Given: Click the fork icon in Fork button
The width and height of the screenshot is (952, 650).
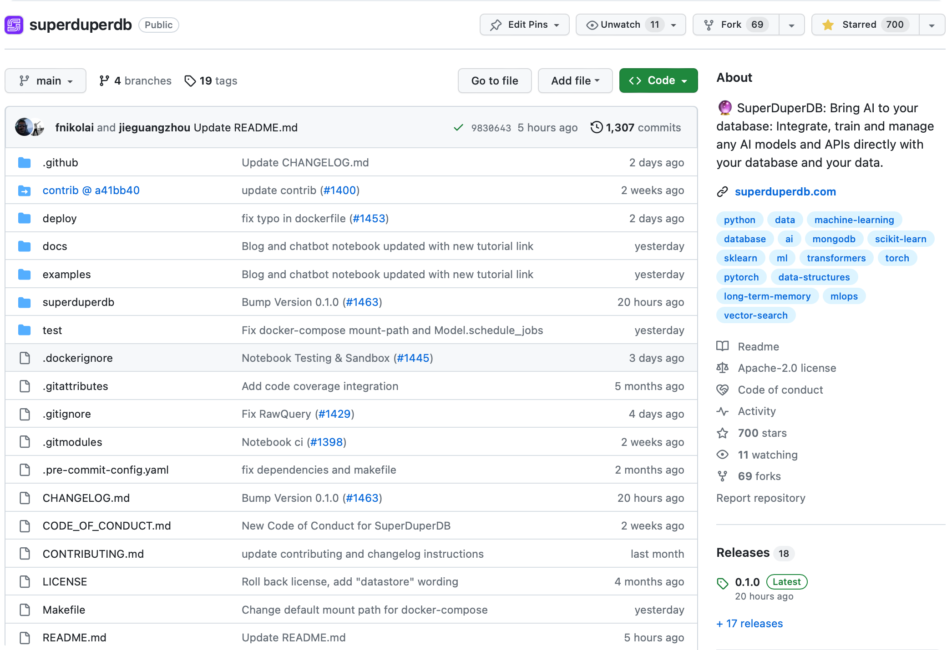Looking at the screenshot, I should pyautogui.click(x=709, y=25).
